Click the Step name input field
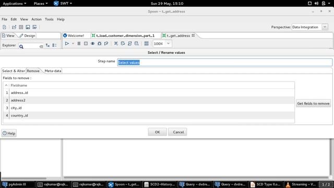 click(225, 63)
